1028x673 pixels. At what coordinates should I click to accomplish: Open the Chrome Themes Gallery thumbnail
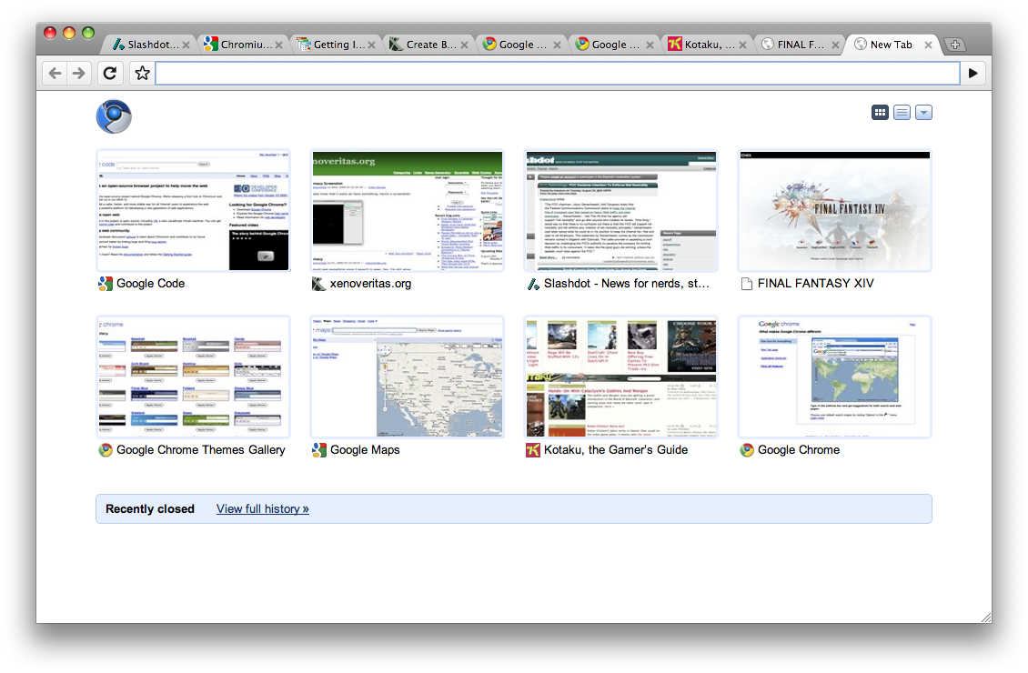point(194,377)
